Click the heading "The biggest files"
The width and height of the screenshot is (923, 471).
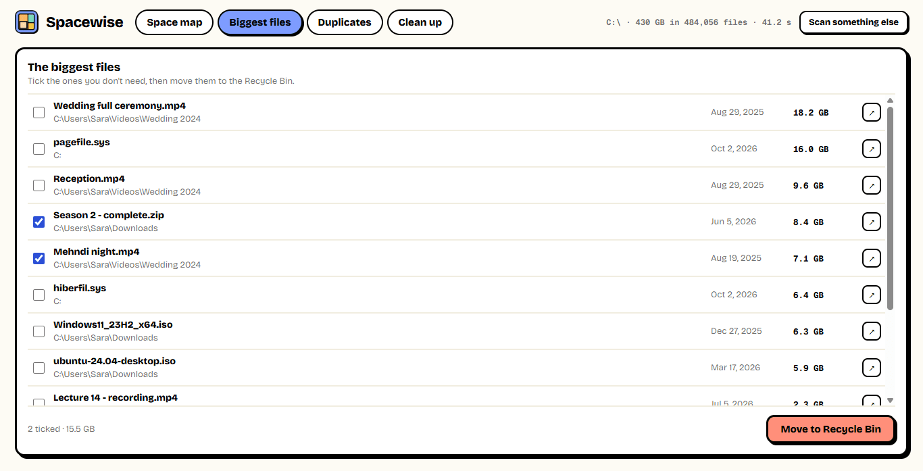74,67
